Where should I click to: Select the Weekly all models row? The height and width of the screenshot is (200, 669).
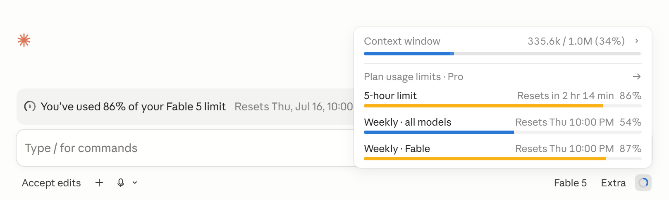503,126
